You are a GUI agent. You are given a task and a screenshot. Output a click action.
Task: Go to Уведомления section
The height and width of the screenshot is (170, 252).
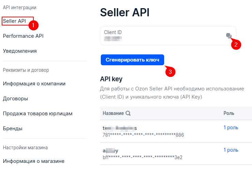coord(20,51)
